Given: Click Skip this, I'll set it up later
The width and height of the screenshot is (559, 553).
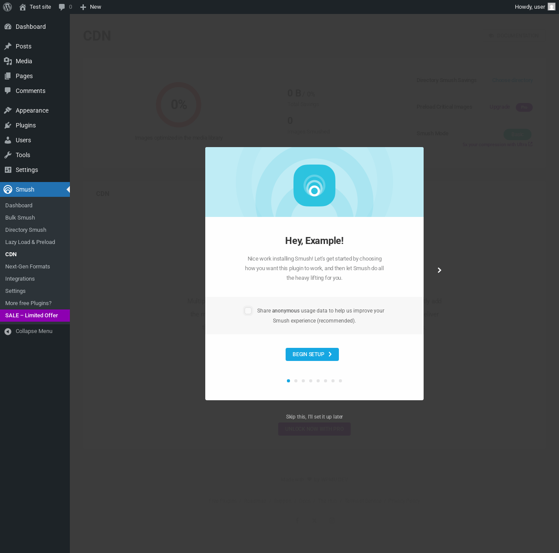Looking at the screenshot, I should (x=314, y=417).
